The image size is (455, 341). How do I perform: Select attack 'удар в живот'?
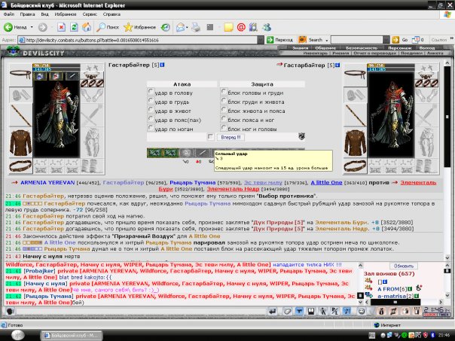point(151,110)
